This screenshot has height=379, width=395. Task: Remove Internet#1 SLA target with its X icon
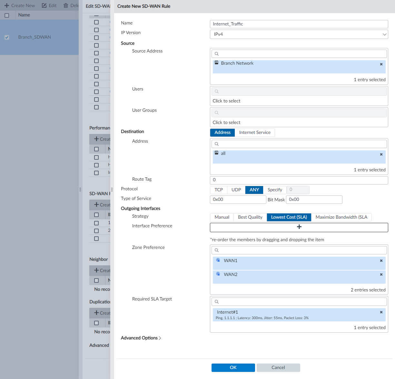(x=381, y=311)
